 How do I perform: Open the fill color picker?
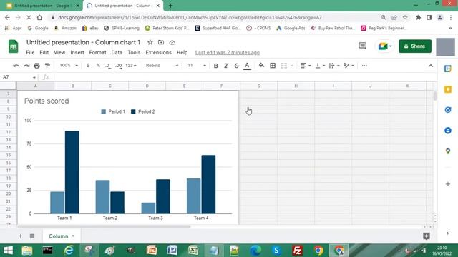pyautogui.click(x=261, y=66)
